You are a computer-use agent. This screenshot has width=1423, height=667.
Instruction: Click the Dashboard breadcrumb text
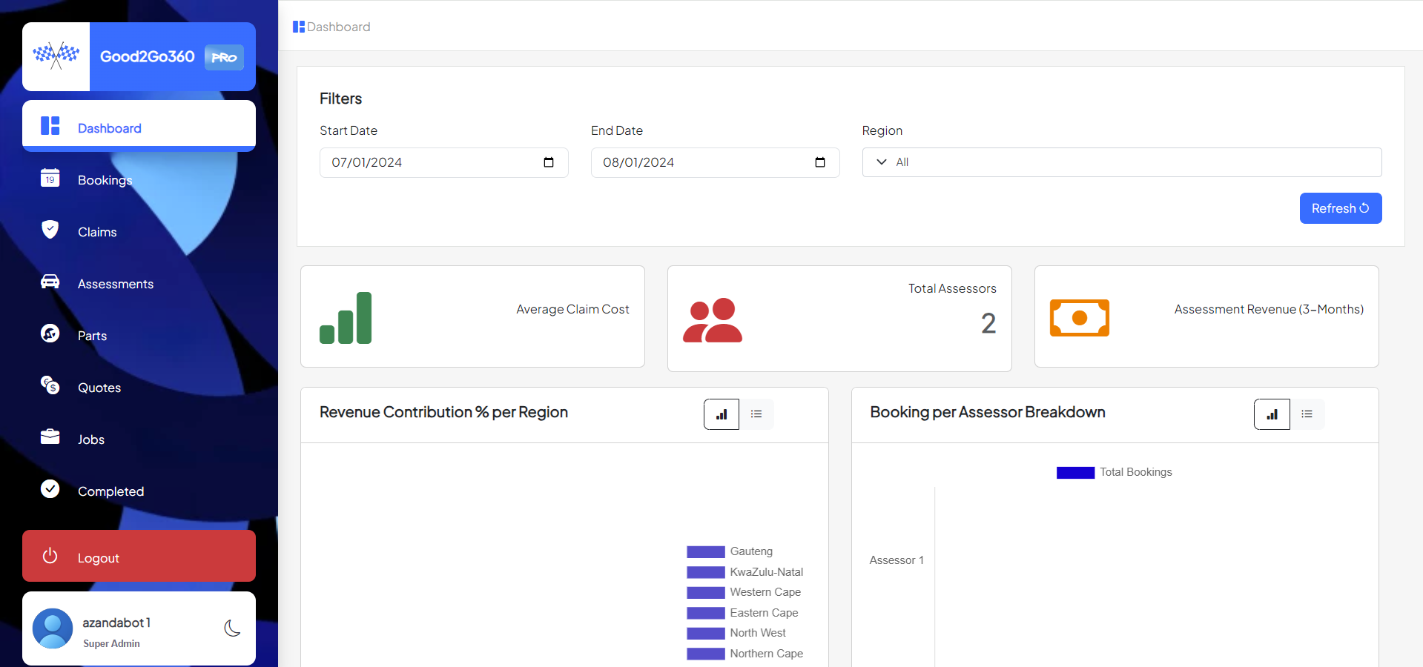coord(339,27)
